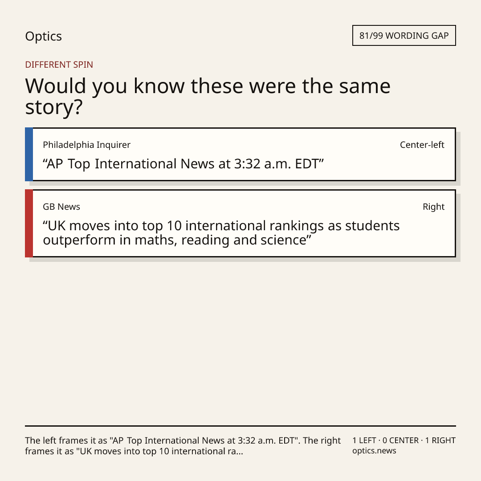Click the headline 'Would you know these were the same story?'
The height and width of the screenshot is (481, 481).
[208, 96]
